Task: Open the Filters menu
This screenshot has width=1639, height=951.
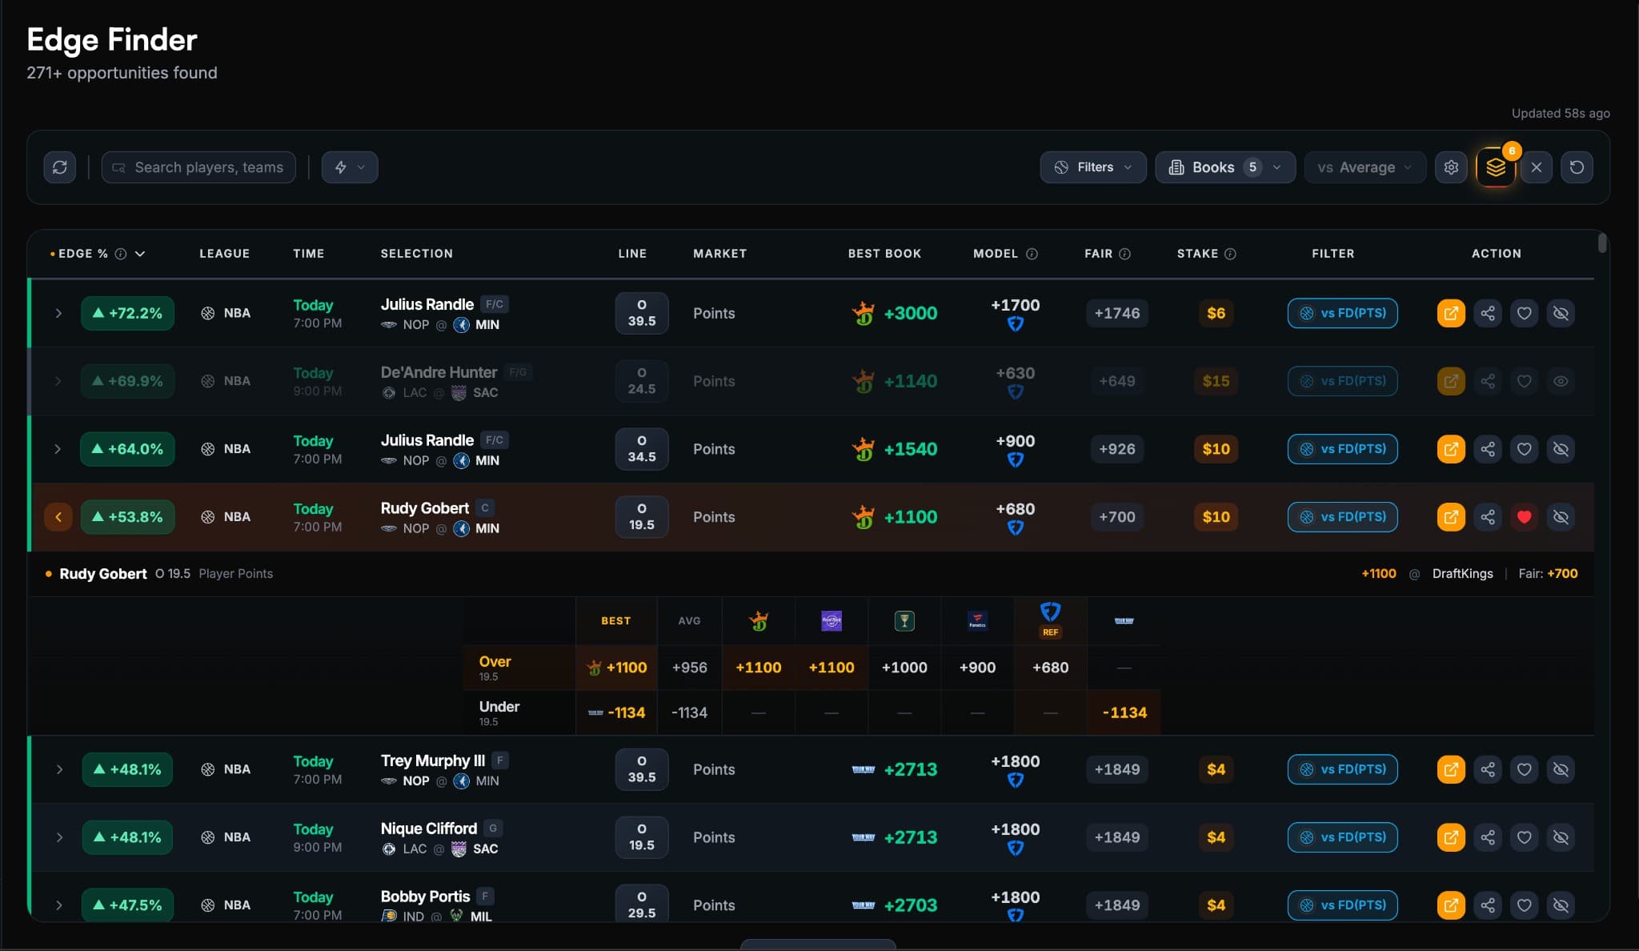Action: click(1092, 167)
